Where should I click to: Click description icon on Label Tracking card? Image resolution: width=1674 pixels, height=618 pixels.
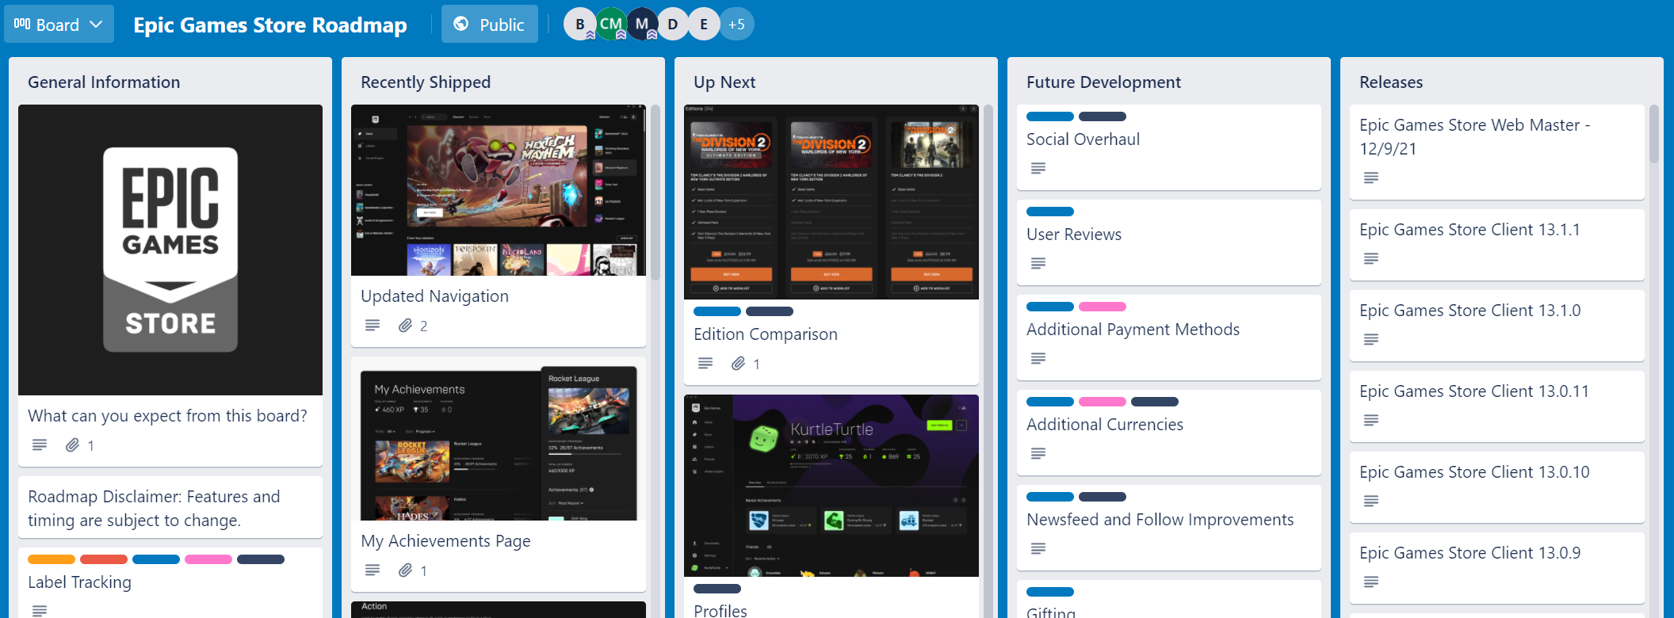[40, 610]
